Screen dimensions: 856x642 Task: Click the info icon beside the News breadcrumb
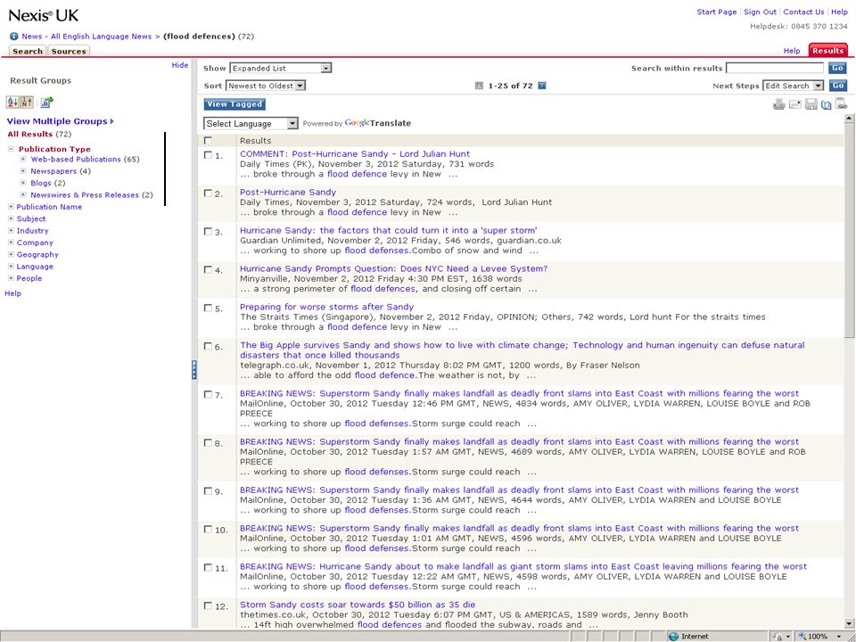(x=14, y=37)
